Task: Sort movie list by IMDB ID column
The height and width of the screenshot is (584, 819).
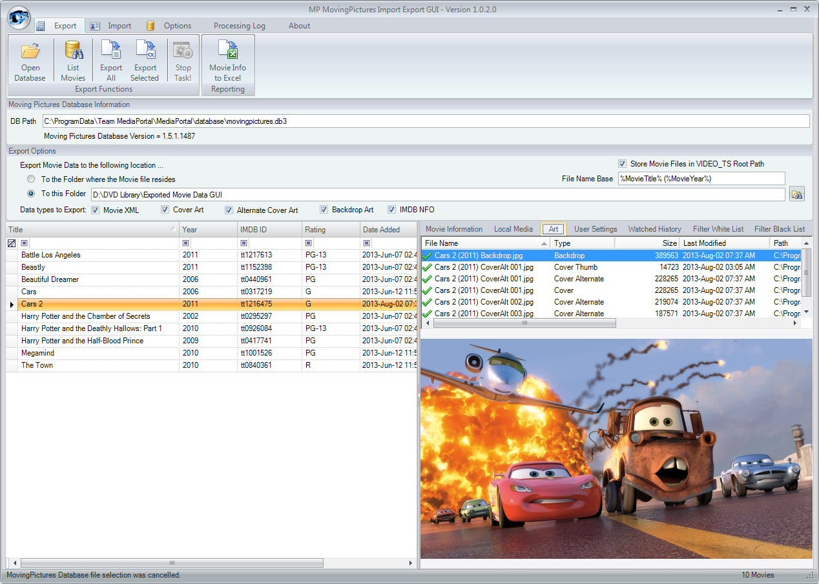Action: pos(269,230)
